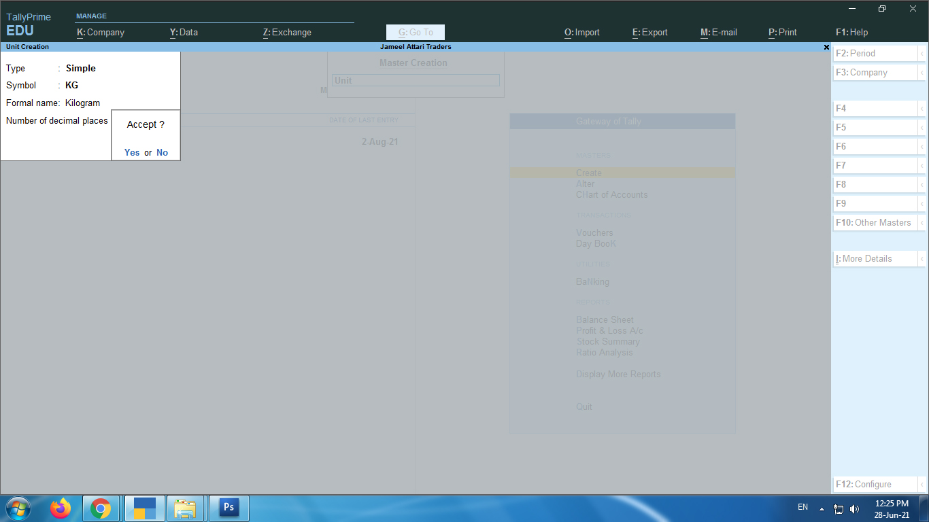Select Day Book in Gateway of Tally

click(596, 243)
